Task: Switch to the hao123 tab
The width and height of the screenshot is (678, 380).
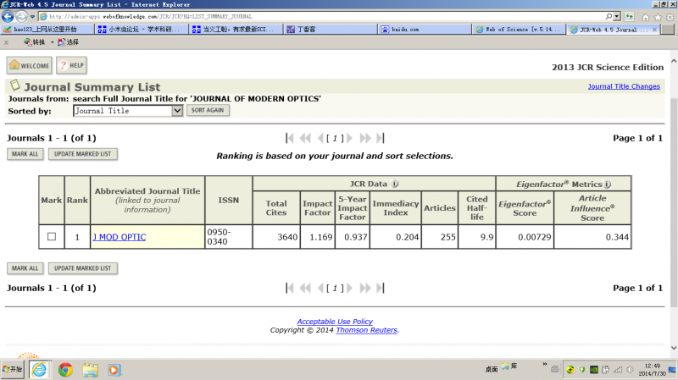Action: click(x=47, y=30)
